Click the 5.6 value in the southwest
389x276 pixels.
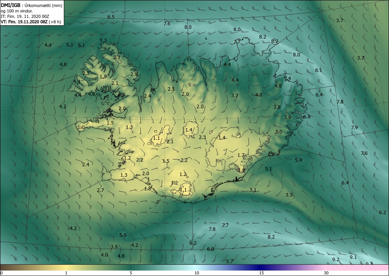pos(123,235)
